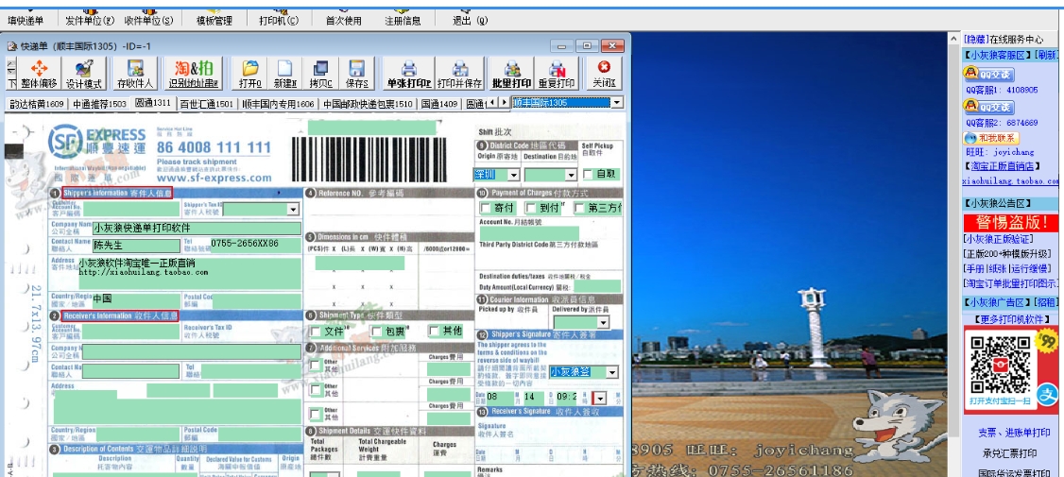Click the Alipay QR code image
Image resolution: width=1064 pixels, height=477 pixels.
[x=1001, y=366]
